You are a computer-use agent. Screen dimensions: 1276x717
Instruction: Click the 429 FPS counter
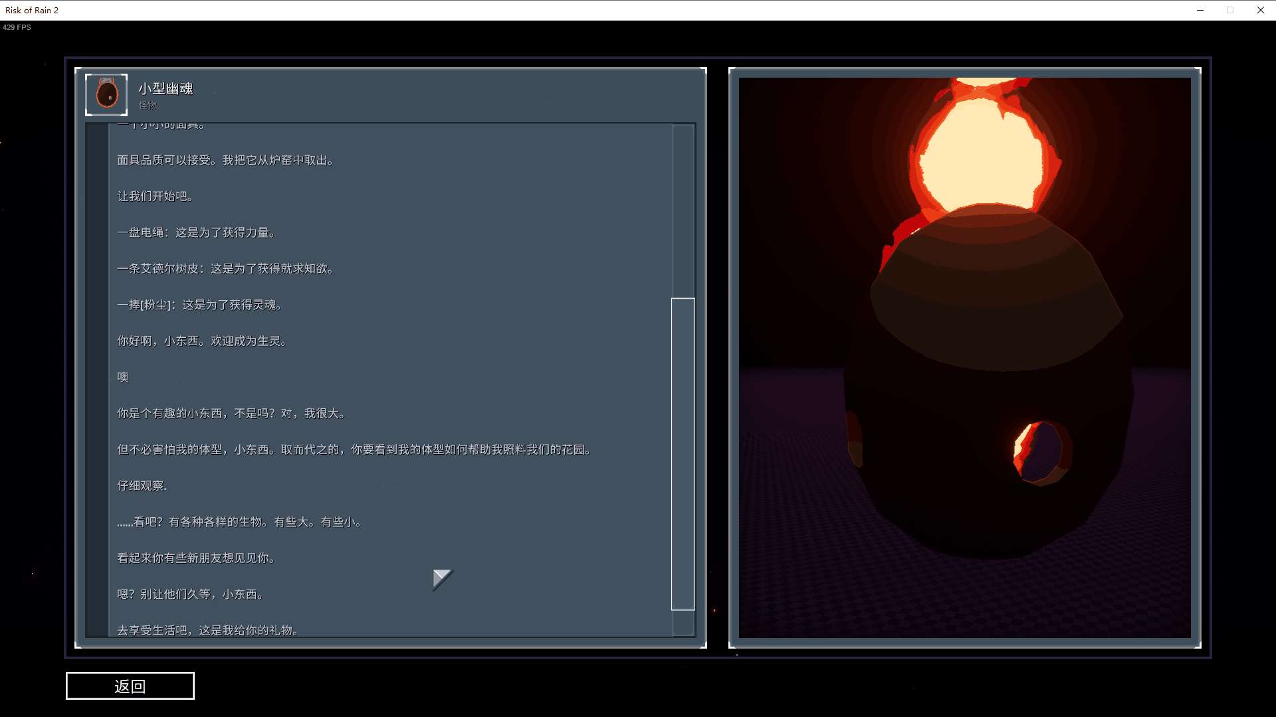pos(17,27)
